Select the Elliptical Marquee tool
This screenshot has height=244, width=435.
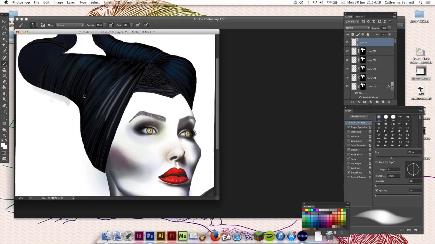tap(4, 28)
